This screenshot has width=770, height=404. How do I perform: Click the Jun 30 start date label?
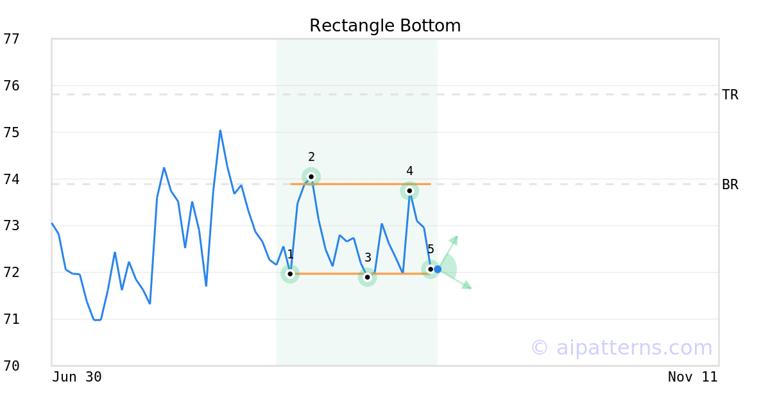point(77,377)
